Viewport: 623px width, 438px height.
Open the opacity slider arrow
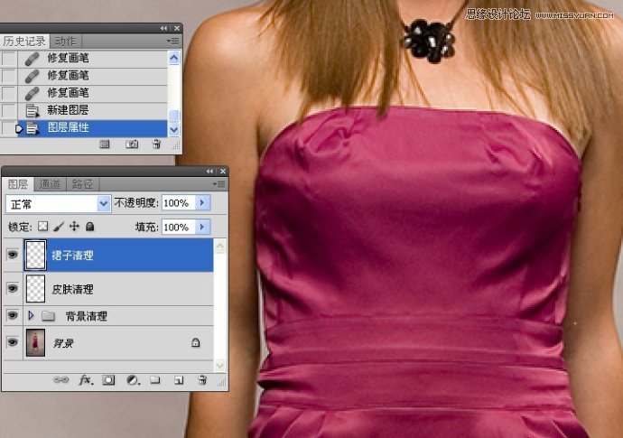point(202,203)
